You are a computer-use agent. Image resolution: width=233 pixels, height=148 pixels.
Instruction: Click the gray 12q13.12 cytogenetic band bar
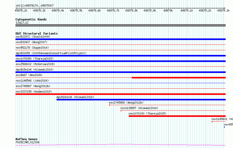(x=120, y=25)
